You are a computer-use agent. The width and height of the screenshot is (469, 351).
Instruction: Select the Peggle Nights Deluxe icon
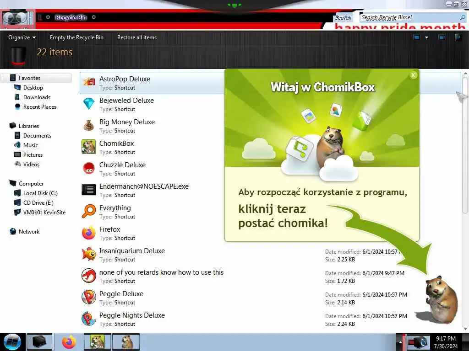89,319
